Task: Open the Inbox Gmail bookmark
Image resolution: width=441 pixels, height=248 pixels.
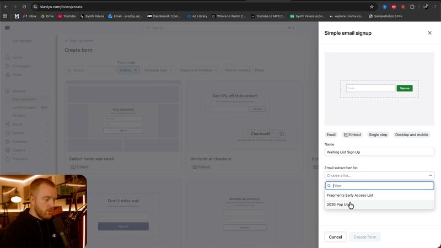Action: (30, 17)
